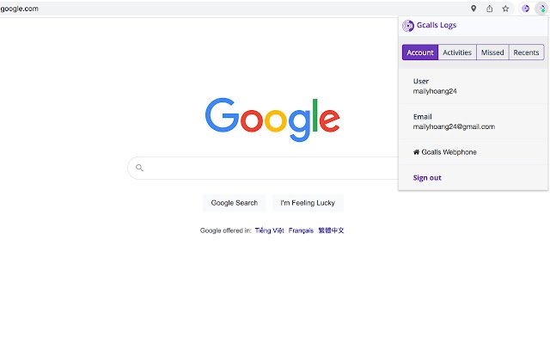550x344 pixels.
Task: Click the Gcalls Logs extension icon with green dot
Action: point(541,9)
